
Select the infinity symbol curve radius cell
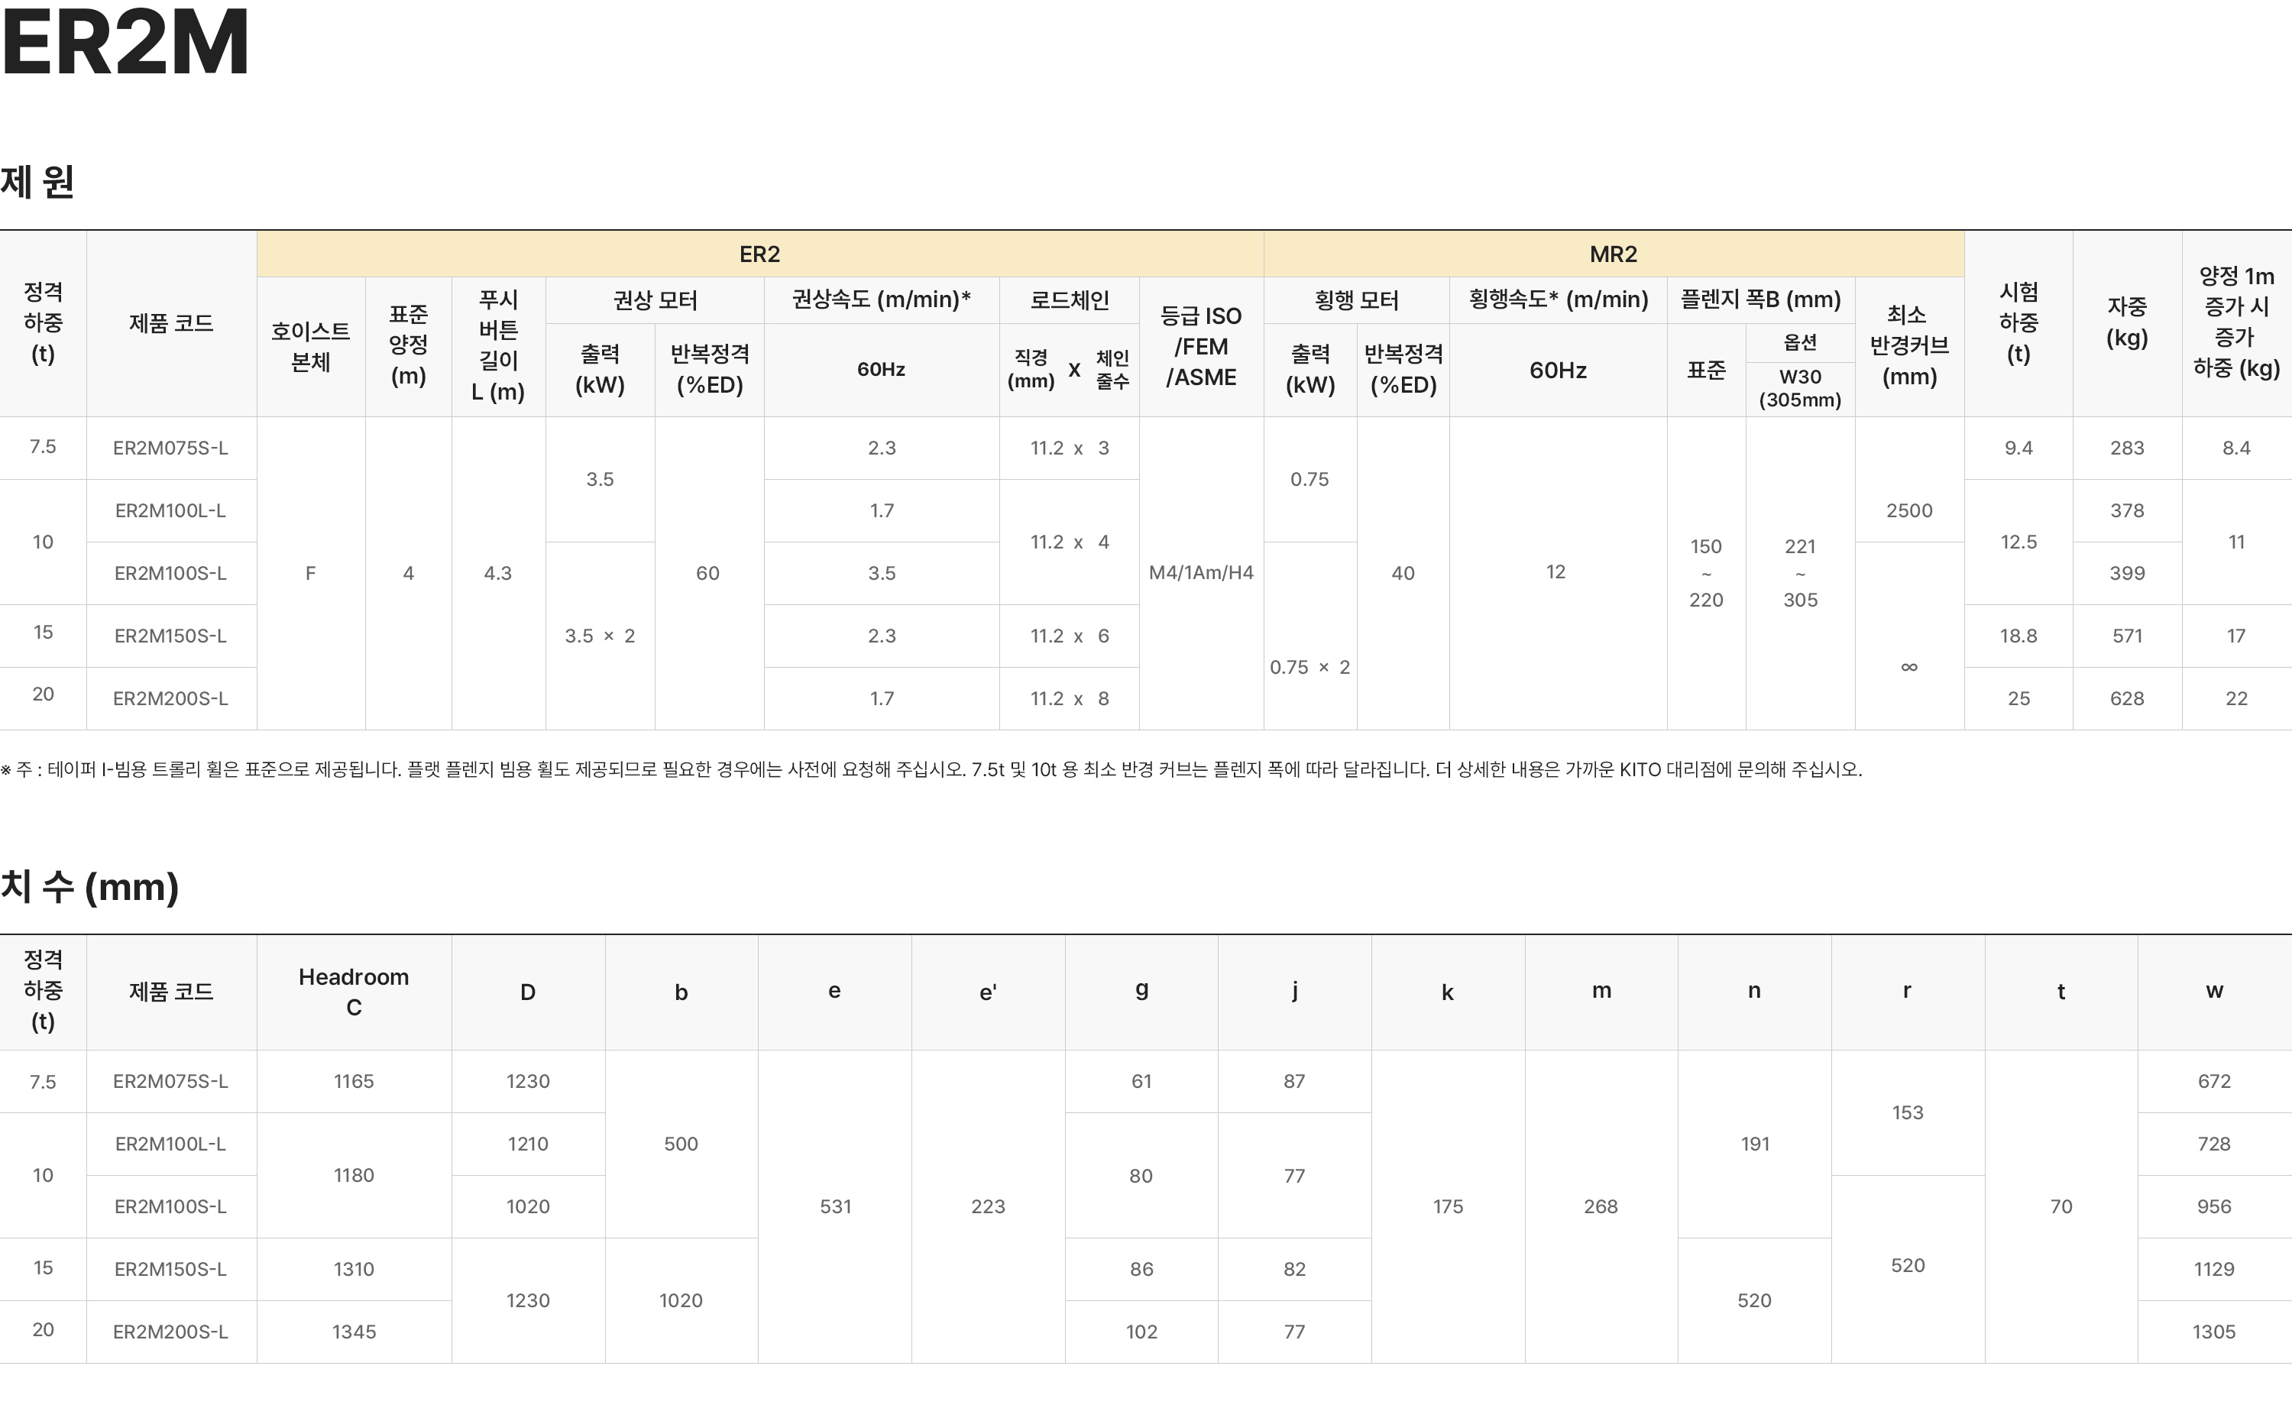1908,667
